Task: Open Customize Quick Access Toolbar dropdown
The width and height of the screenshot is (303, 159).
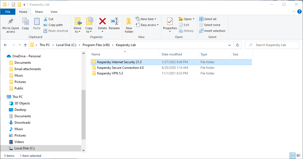Action: [x=24, y=5]
